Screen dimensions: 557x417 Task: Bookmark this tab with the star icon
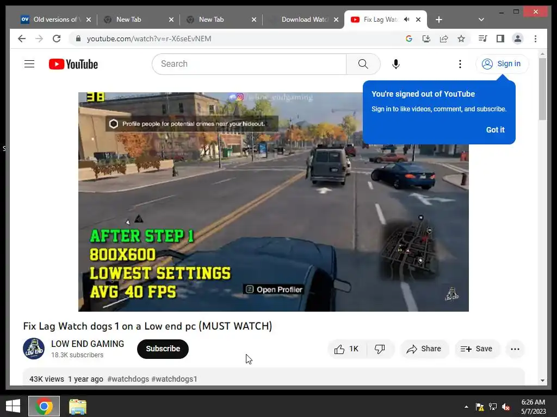461,39
